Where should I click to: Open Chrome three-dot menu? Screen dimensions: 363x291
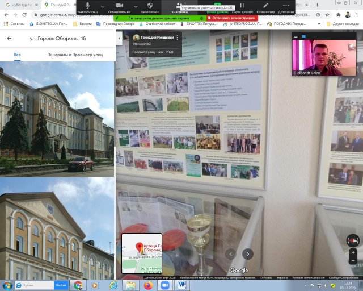[357, 15]
